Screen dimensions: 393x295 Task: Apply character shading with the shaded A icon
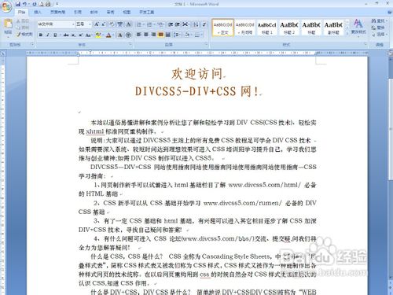[120, 35]
